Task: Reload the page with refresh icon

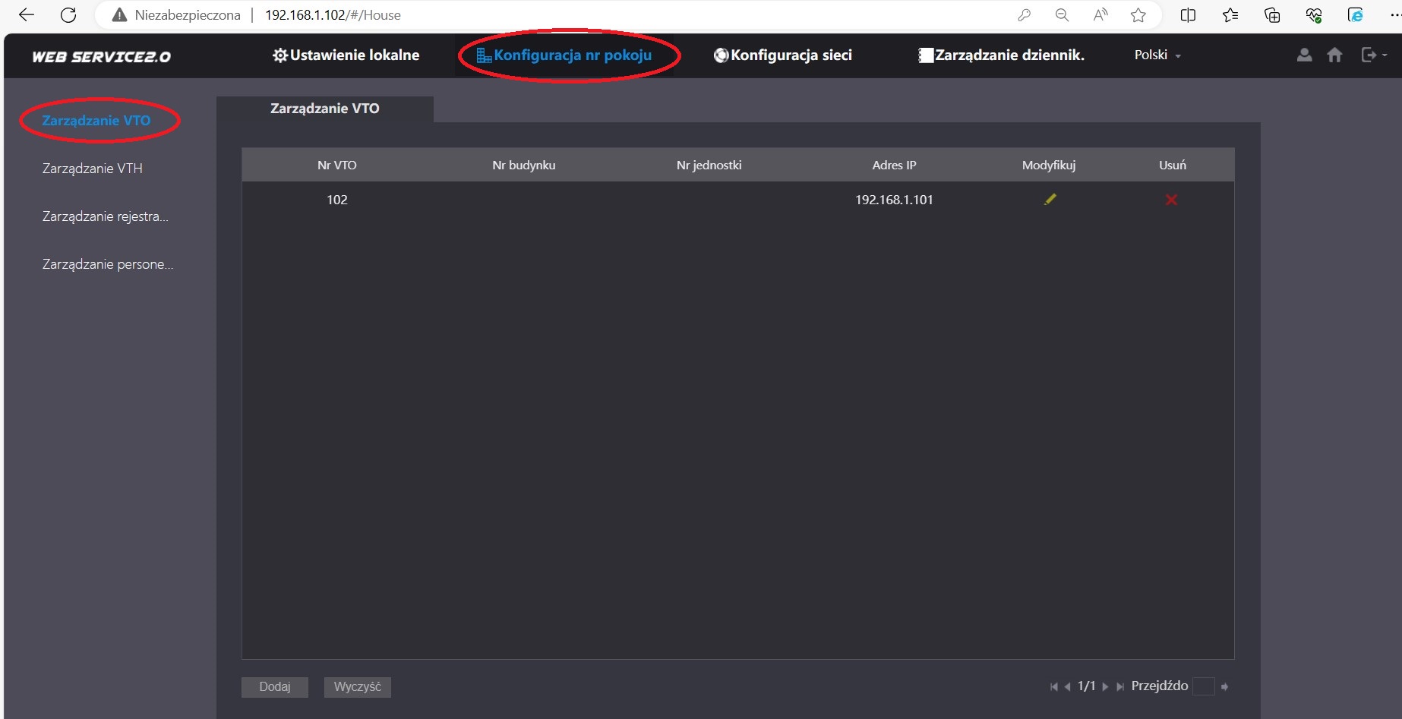Action: pos(68,15)
